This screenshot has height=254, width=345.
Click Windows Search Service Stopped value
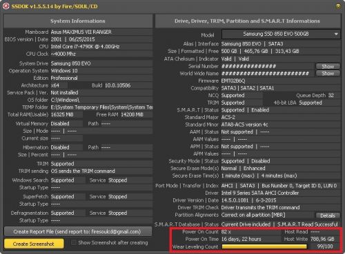click(117, 180)
